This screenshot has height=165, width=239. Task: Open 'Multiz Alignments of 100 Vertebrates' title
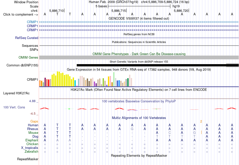coord(139,118)
